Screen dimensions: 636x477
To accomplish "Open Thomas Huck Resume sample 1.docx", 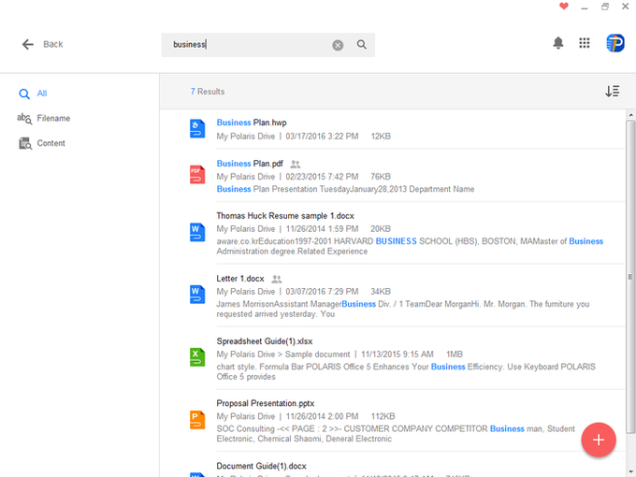I will [x=285, y=216].
